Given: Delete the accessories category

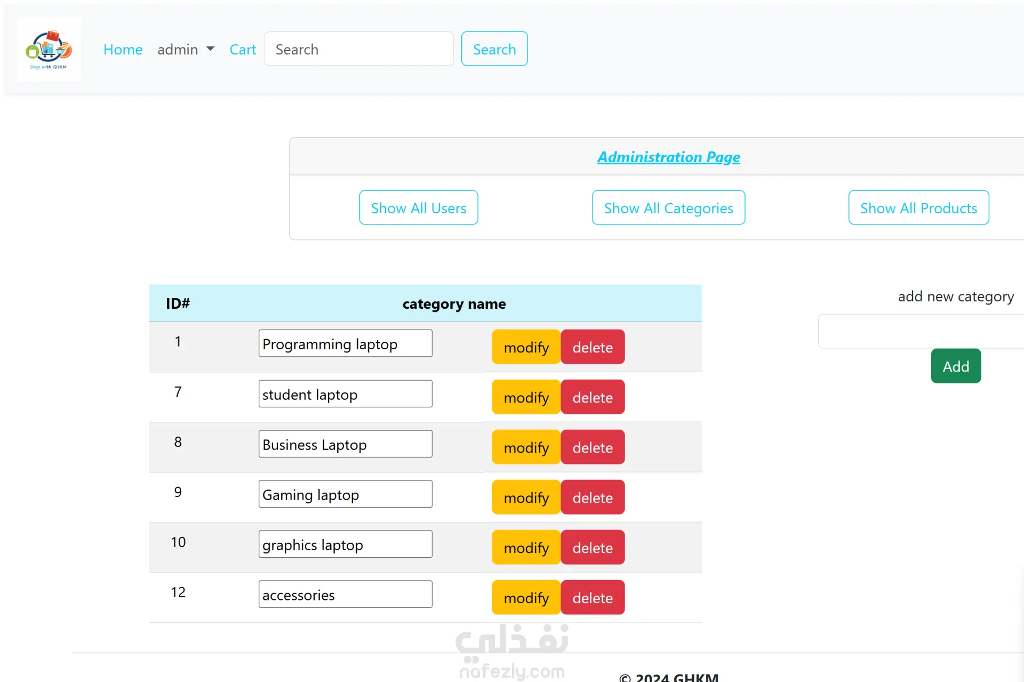Looking at the screenshot, I should (593, 598).
